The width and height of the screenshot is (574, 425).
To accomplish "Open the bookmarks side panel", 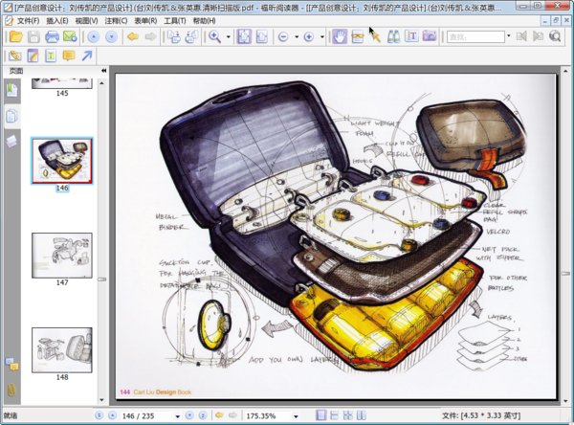I will click(11, 90).
